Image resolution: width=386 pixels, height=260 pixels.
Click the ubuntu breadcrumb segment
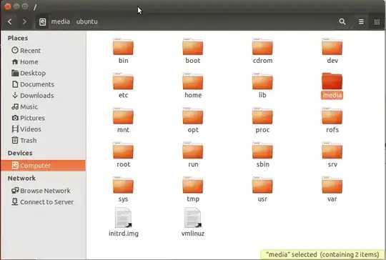[87, 21]
